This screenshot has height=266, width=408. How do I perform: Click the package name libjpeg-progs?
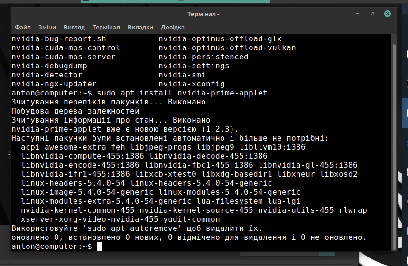coord(161,147)
